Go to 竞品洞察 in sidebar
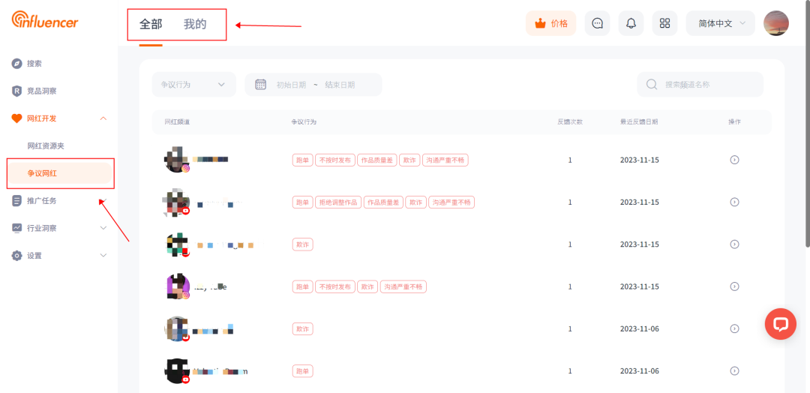Screen dimensions: 810x393 pos(42,91)
